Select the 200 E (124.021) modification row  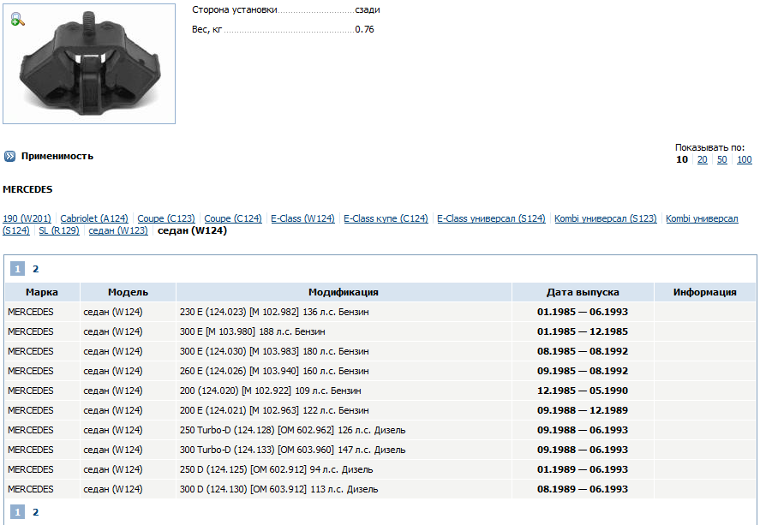380,410
